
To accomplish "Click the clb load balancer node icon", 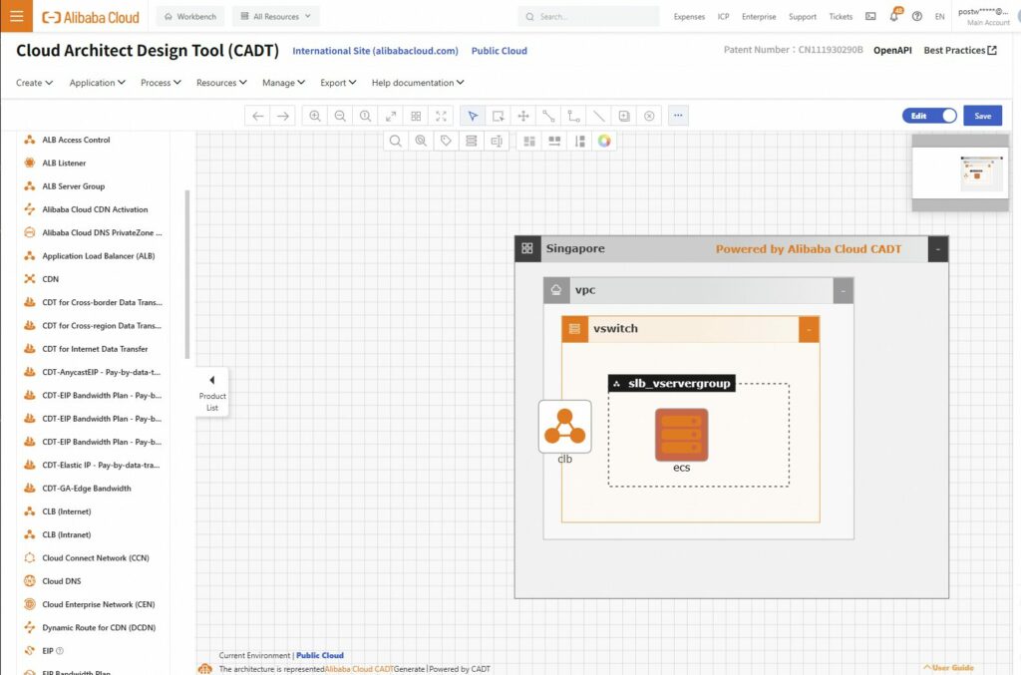I will click(565, 427).
